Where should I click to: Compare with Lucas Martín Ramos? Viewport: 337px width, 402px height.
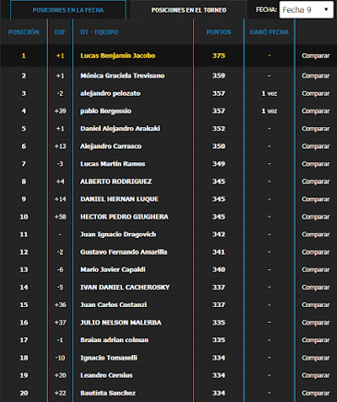316,164
